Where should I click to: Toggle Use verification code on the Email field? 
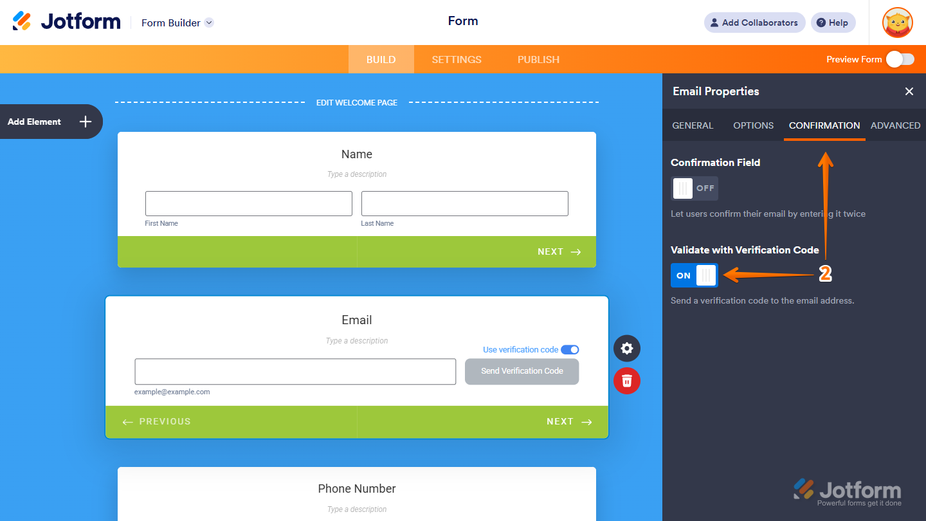tap(570, 349)
